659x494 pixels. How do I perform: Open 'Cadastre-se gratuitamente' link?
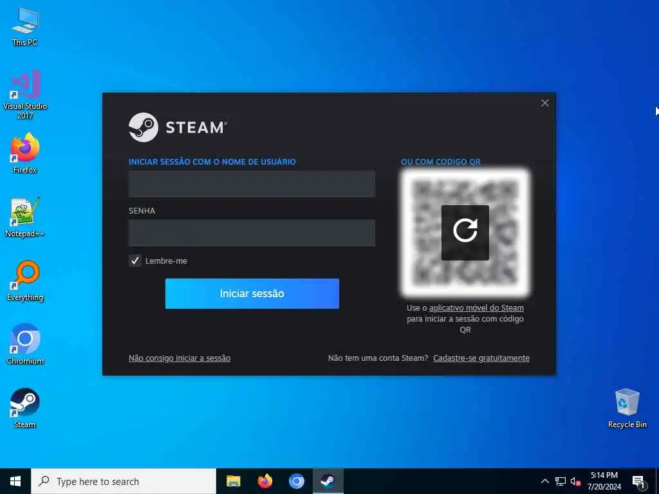tap(481, 358)
